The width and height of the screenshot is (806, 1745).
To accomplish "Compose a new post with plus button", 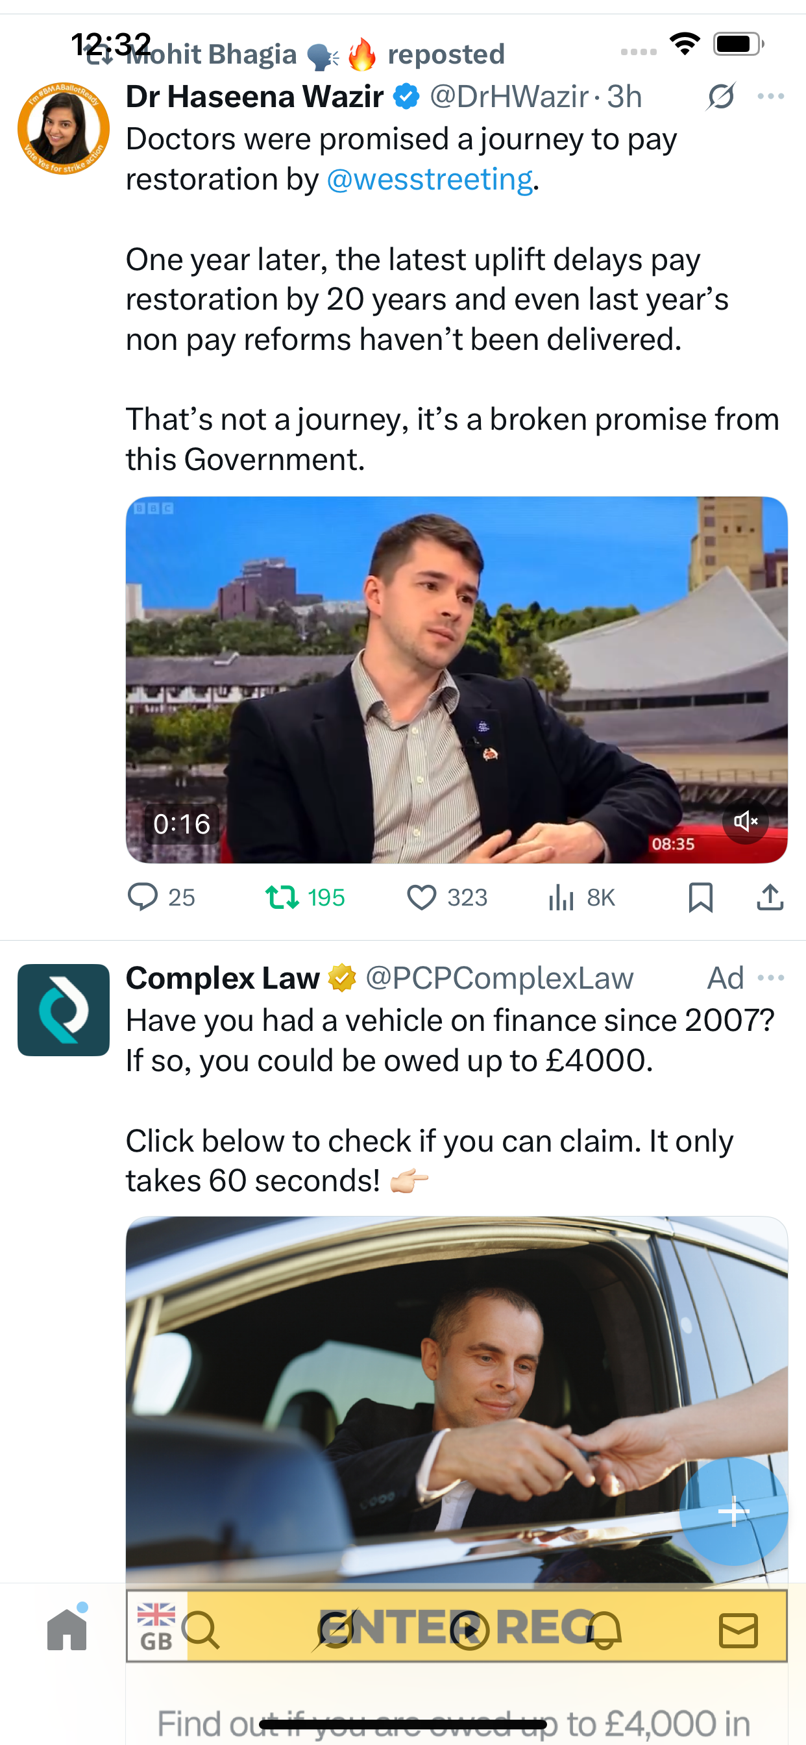I will click(x=733, y=1511).
